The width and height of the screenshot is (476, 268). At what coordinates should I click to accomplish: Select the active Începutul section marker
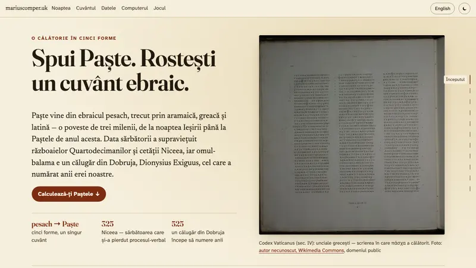[470, 80]
